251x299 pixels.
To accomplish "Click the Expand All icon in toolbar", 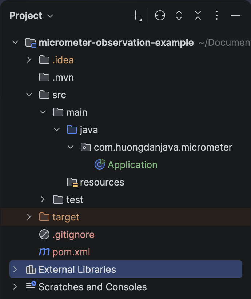I will [x=179, y=16].
